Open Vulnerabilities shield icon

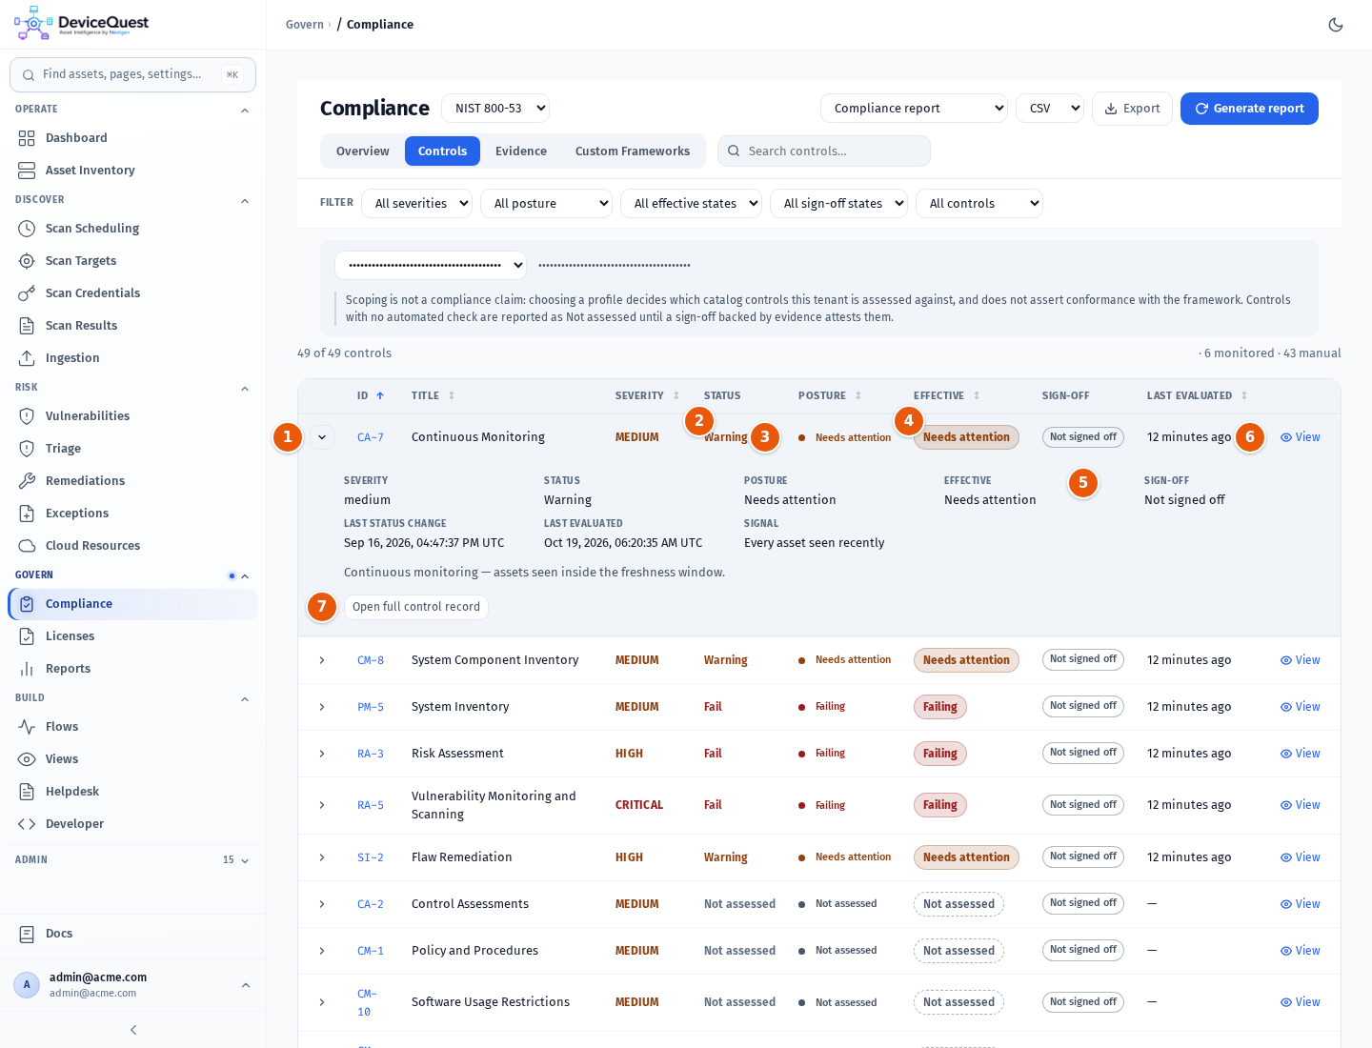(27, 416)
